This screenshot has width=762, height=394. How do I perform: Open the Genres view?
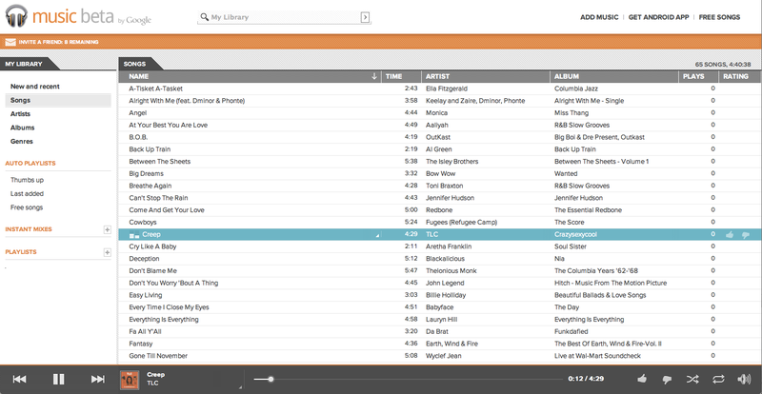click(x=22, y=142)
